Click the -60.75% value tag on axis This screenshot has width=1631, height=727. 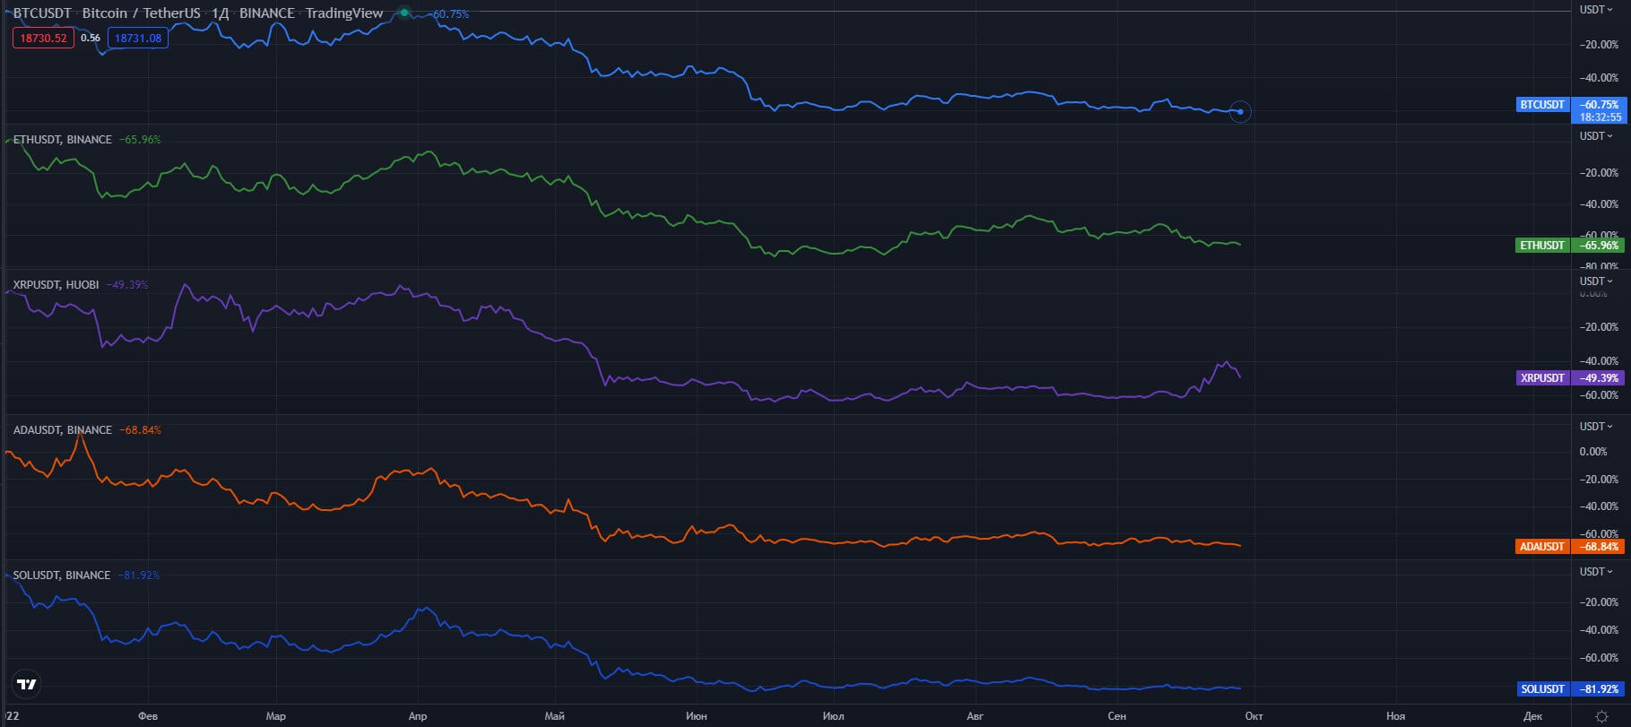point(1599,105)
